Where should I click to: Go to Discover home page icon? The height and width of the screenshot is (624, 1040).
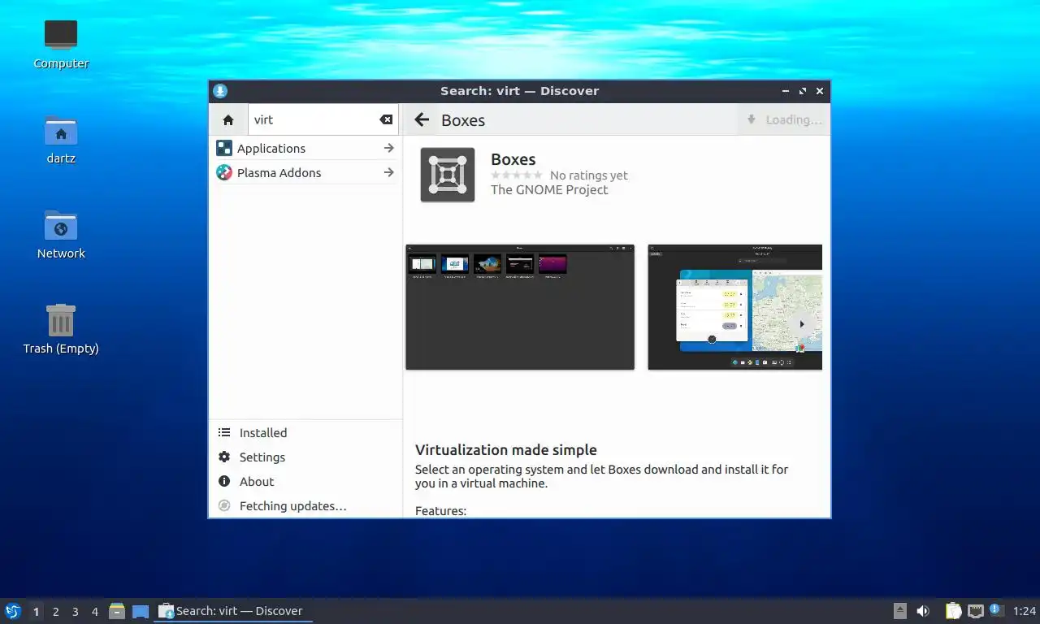coord(228,119)
